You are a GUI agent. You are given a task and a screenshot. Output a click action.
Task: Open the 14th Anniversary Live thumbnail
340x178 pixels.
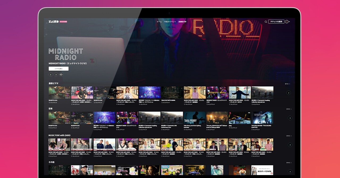coord(172,118)
